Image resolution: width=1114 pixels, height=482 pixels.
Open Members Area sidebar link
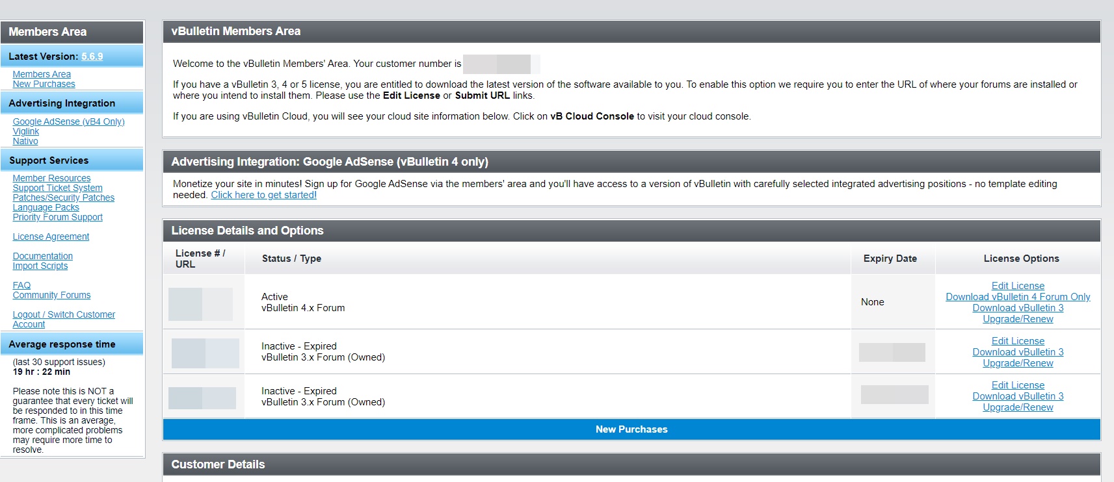point(42,75)
